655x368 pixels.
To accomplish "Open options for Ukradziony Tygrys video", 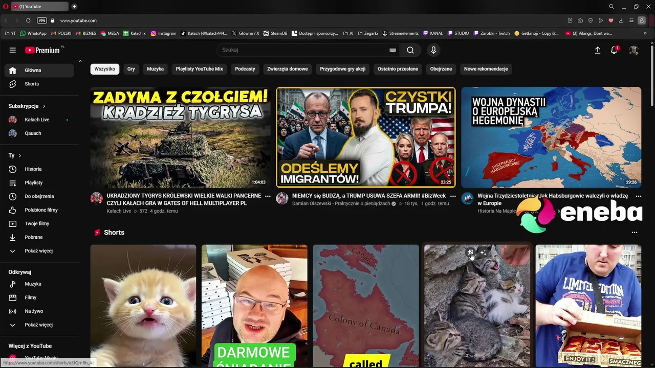I will (268, 196).
